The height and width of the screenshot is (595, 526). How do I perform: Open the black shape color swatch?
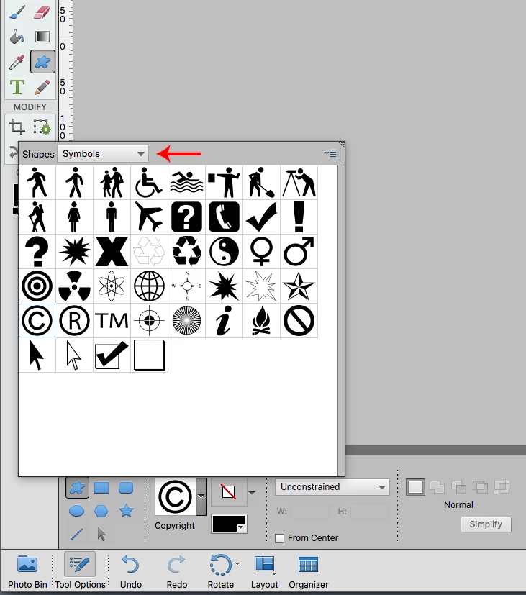[229, 524]
